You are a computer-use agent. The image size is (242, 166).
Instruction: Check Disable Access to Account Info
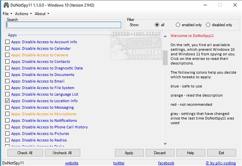point(7,42)
